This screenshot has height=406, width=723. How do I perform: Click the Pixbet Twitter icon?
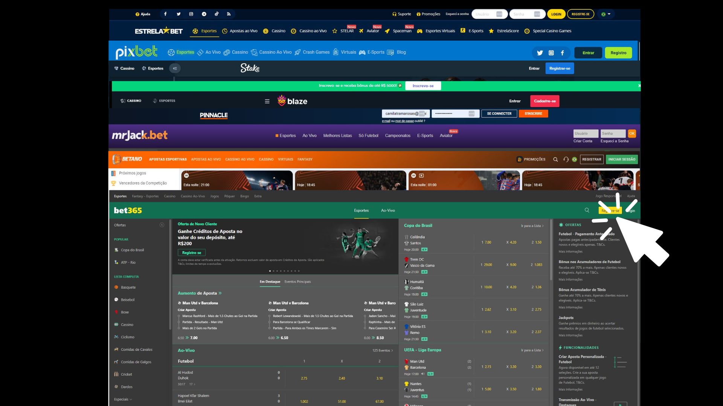(x=540, y=53)
